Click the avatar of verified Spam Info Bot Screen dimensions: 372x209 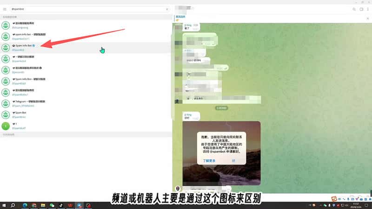pos(6,48)
